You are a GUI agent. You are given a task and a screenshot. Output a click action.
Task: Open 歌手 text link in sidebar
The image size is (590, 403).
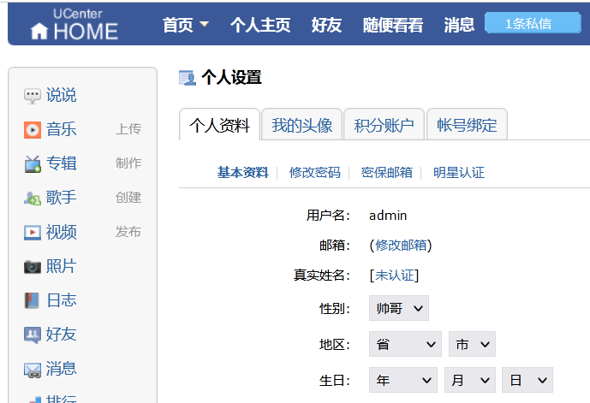point(62,198)
